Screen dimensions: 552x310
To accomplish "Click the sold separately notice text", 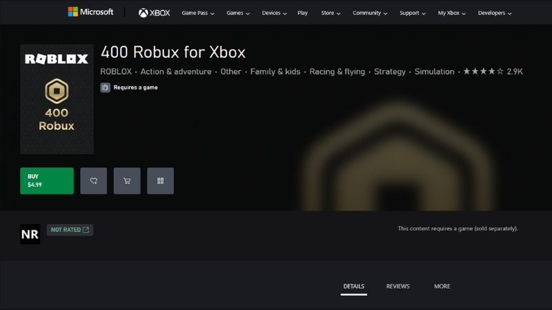I will click(457, 229).
